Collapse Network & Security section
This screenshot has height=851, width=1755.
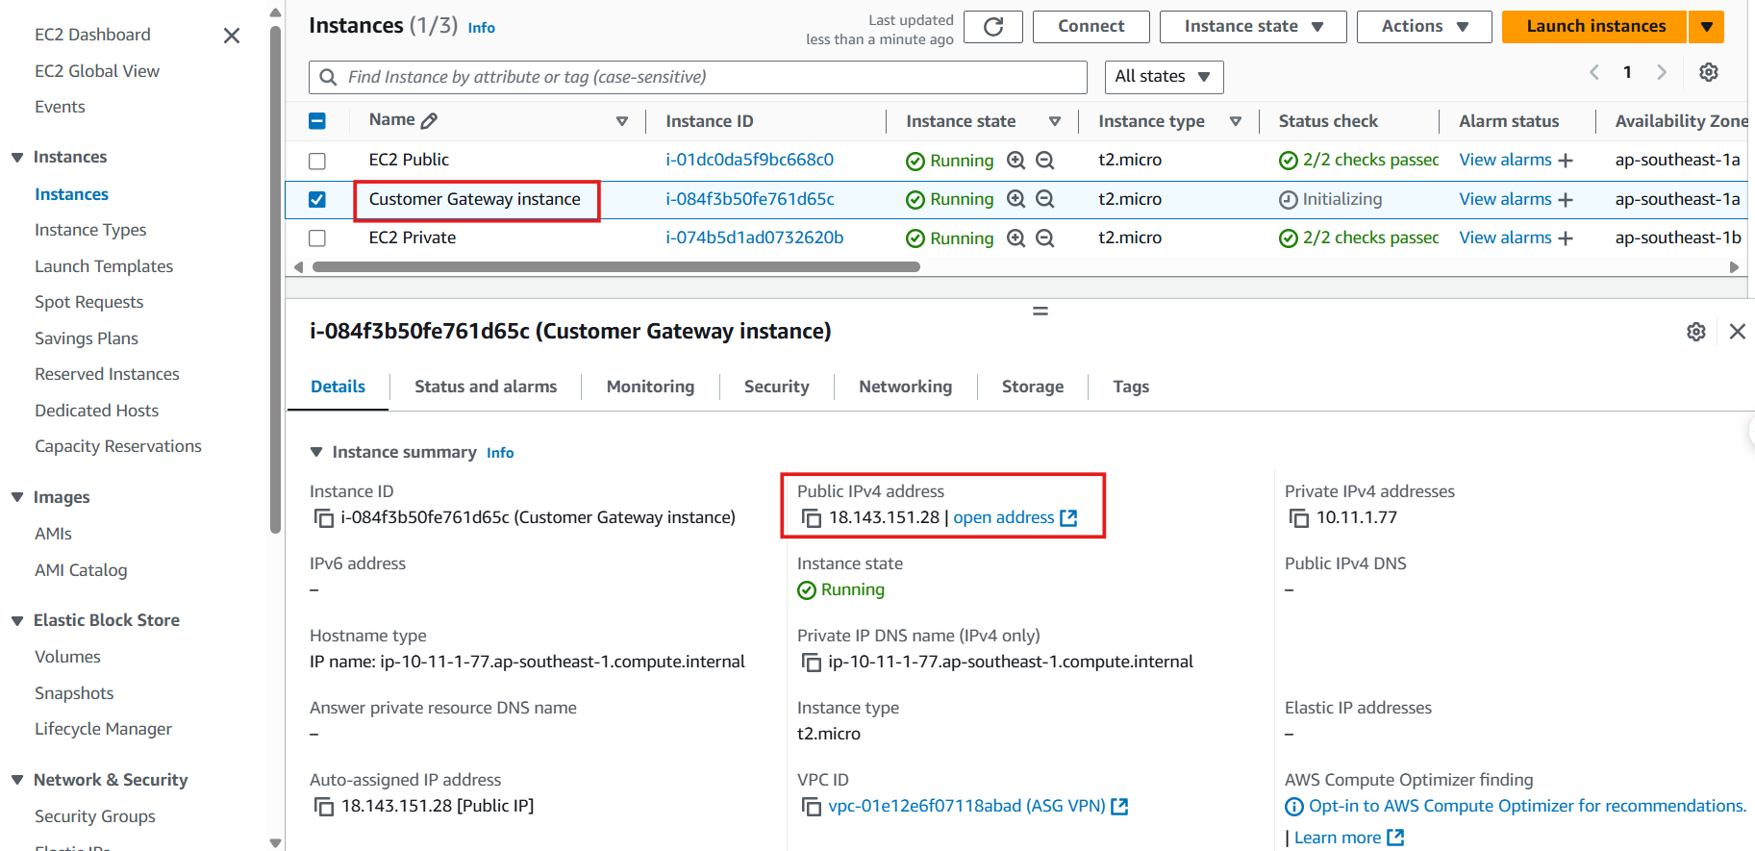pyautogui.click(x=17, y=780)
